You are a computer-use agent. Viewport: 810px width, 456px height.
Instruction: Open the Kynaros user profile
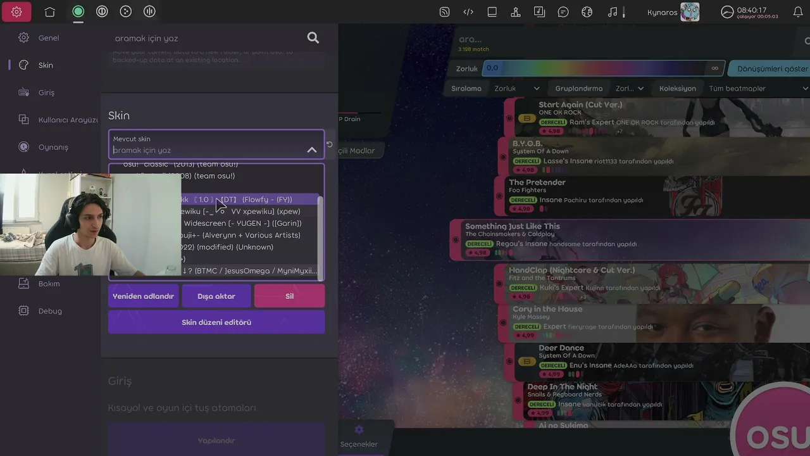coord(673,12)
